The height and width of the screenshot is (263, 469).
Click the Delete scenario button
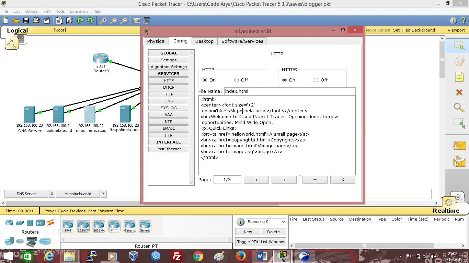273,232
